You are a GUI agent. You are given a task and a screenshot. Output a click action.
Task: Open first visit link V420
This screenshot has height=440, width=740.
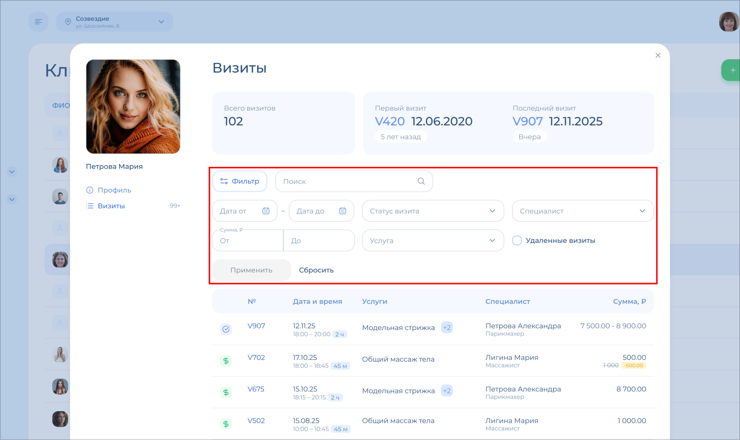pyautogui.click(x=390, y=121)
